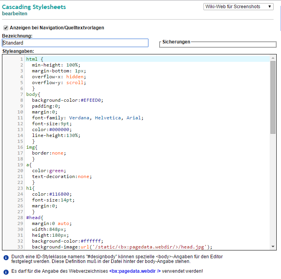The image size is (281, 279).
Task: Click the bx:pagedata.webdir tag in the hint
Action: [135, 271]
